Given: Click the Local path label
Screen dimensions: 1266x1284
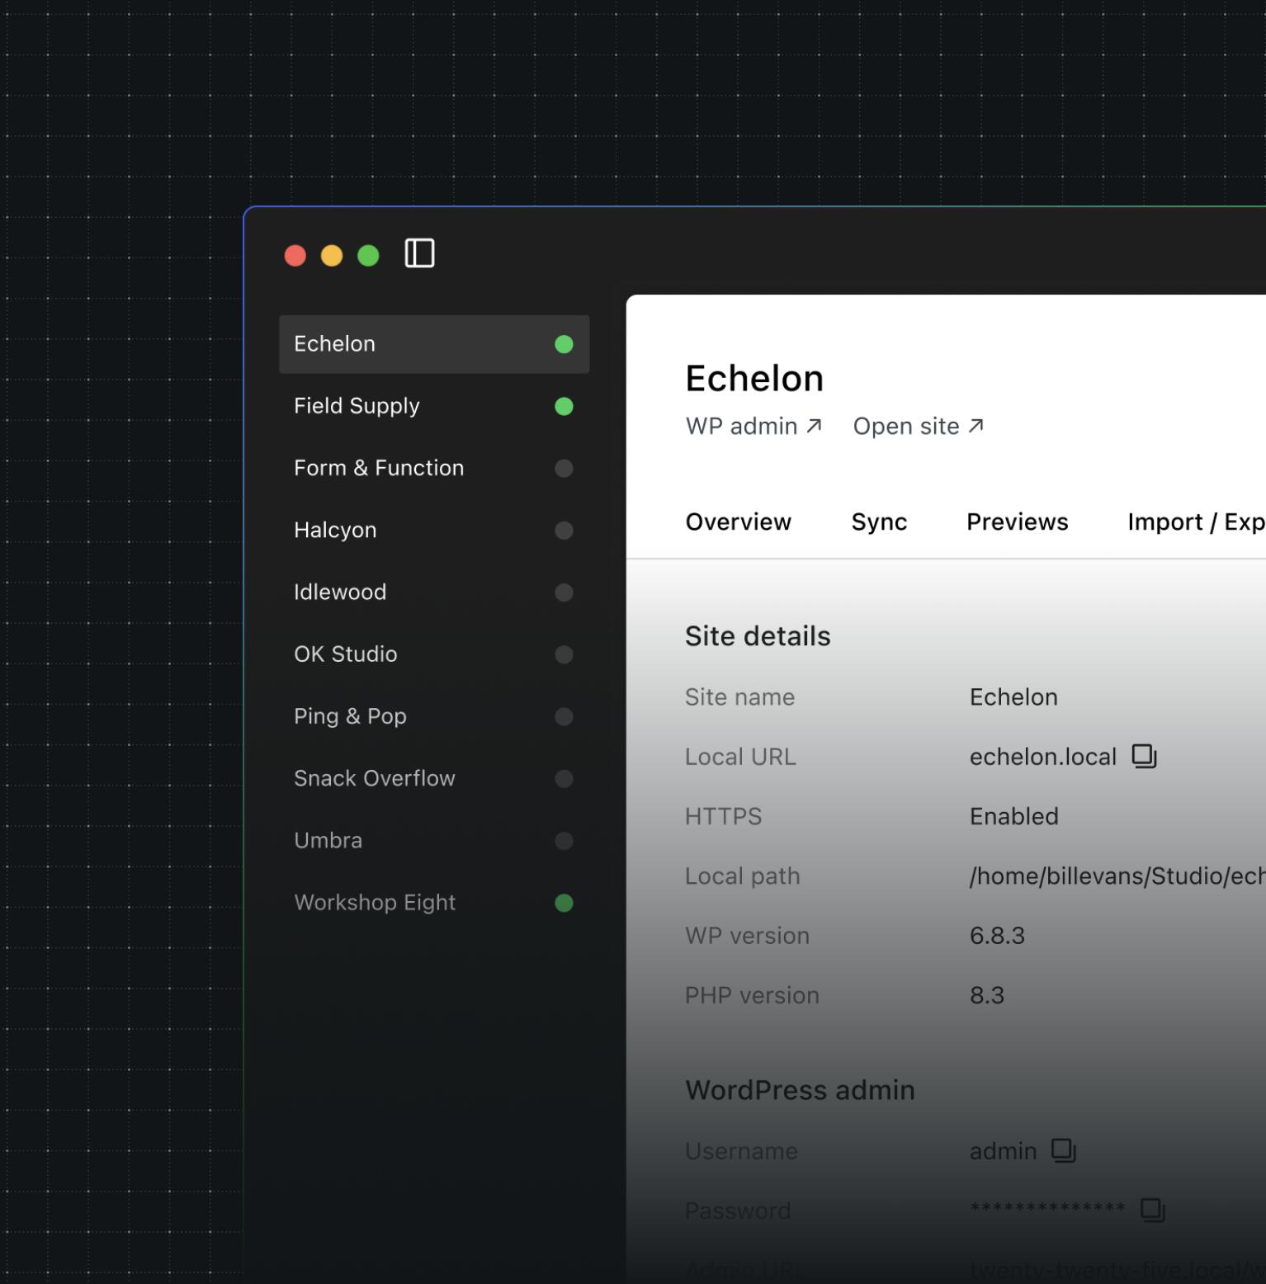Looking at the screenshot, I should click(742, 876).
